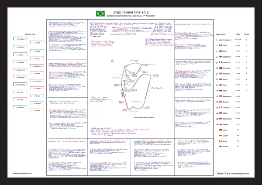Select the 10. Norris grid slot
The height and width of the screenshot is (185, 262).
point(37,73)
